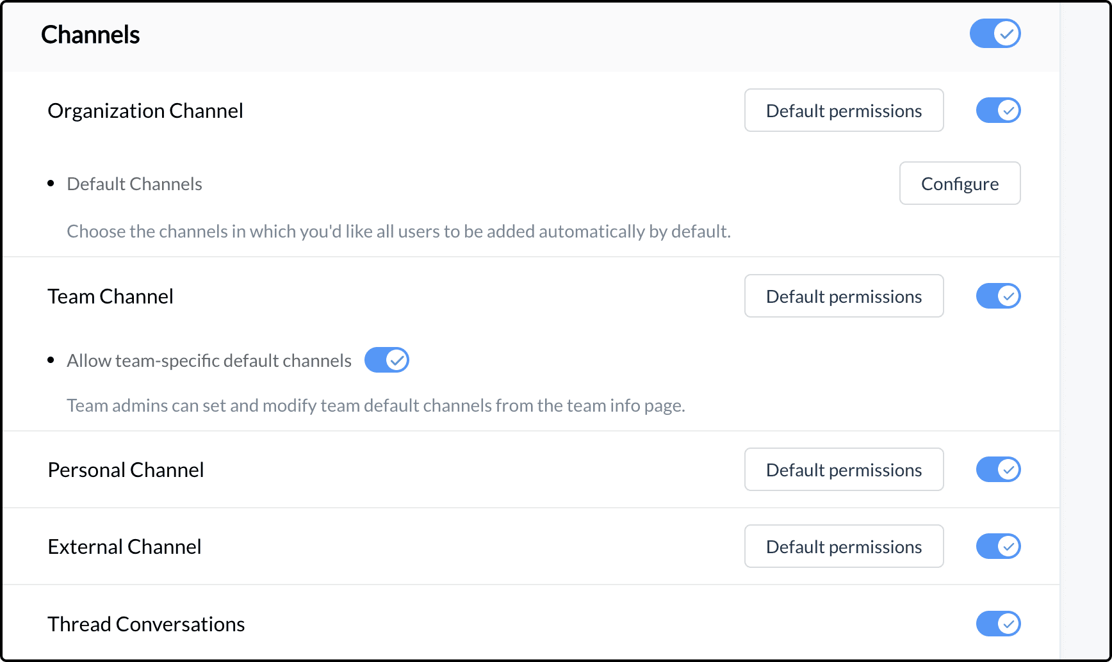Viewport: 1112px width, 662px height.
Task: Toggle Allow team-specific default channels
Action: pyautogui.click(x=386, y=360)
